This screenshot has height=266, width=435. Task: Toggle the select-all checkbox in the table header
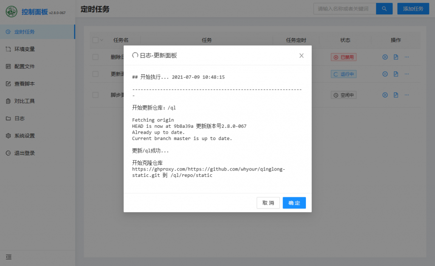pyautogui.click(x=95, y=40)
